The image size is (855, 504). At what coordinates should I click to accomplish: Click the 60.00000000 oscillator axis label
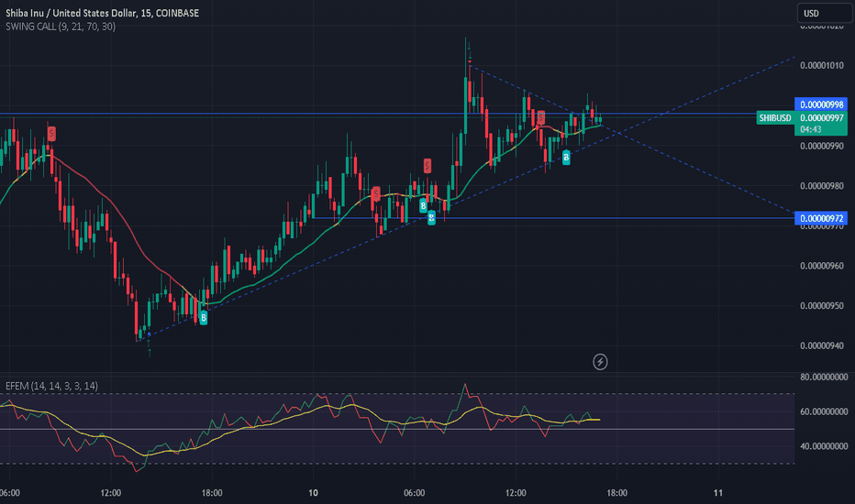coord(824,411)
